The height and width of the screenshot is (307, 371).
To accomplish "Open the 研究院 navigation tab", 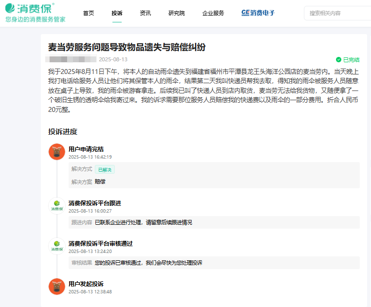I will tap(177, 13).
